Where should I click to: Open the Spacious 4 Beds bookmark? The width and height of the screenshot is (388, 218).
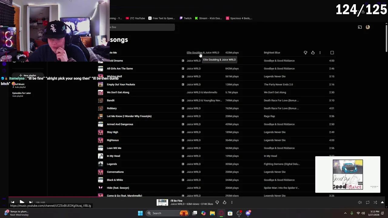coord(239,18)
